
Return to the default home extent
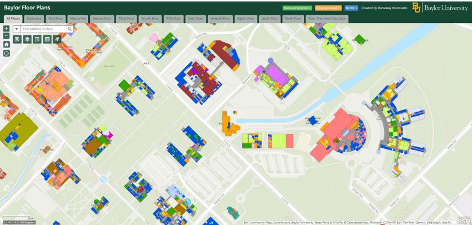(6, 44)
